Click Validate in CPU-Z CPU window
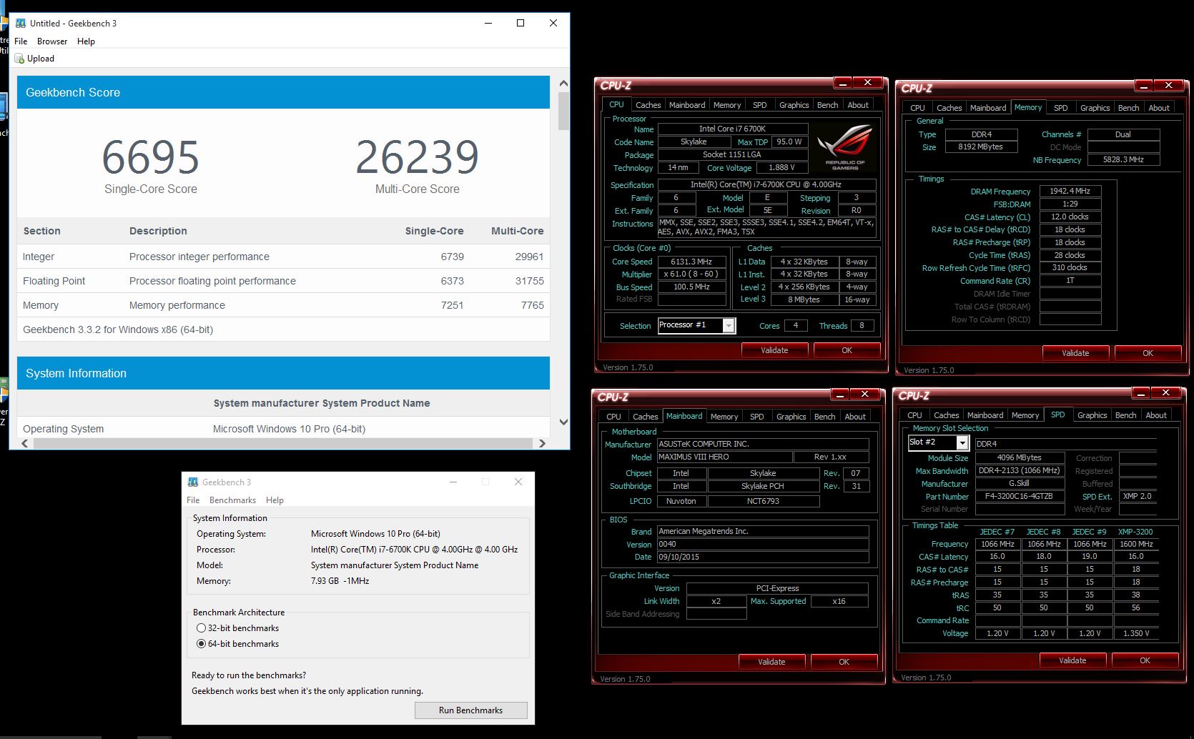This screenshot has height=739, width=1194. [x=774, y=350]
